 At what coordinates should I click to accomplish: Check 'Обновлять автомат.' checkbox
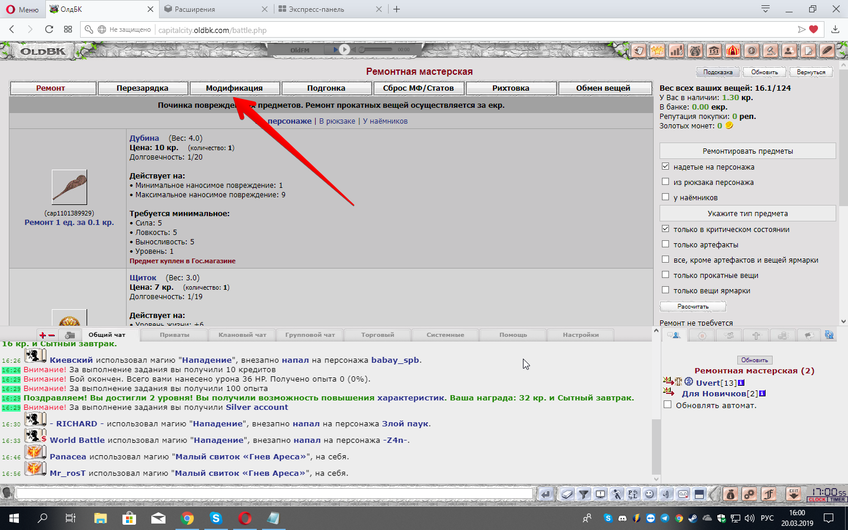(x=667, y=405)
